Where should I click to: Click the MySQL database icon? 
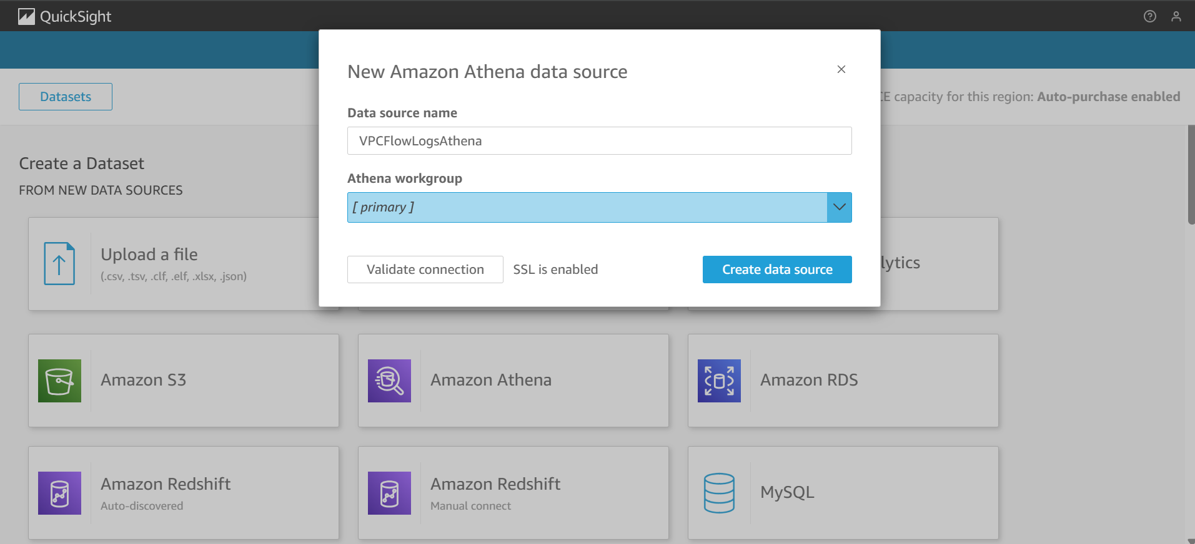(x=719, y=493)
